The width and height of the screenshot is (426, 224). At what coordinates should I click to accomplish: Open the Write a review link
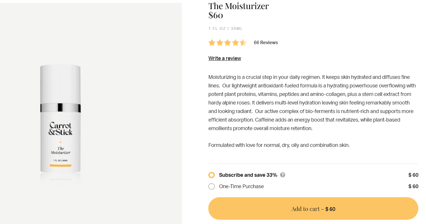point(225,58)
